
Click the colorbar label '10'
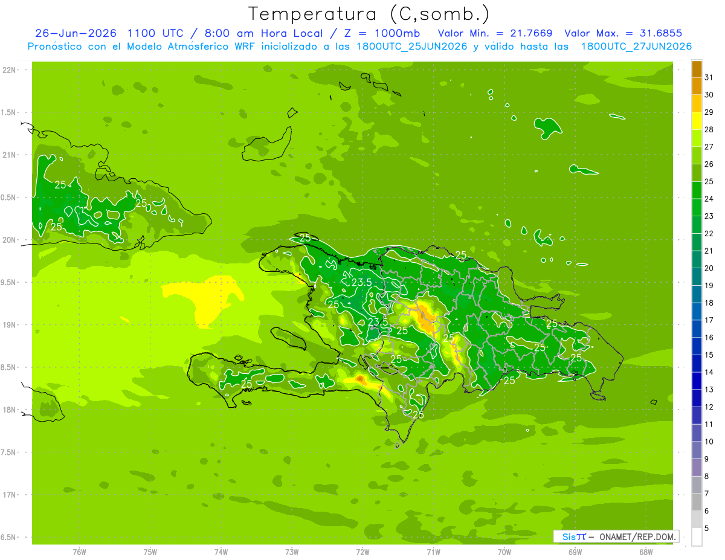(709, 442)
